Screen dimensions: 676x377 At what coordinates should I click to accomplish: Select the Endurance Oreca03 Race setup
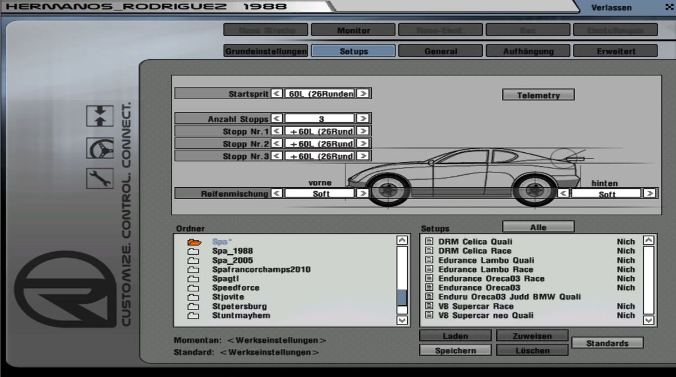click(x=491, y=278)
